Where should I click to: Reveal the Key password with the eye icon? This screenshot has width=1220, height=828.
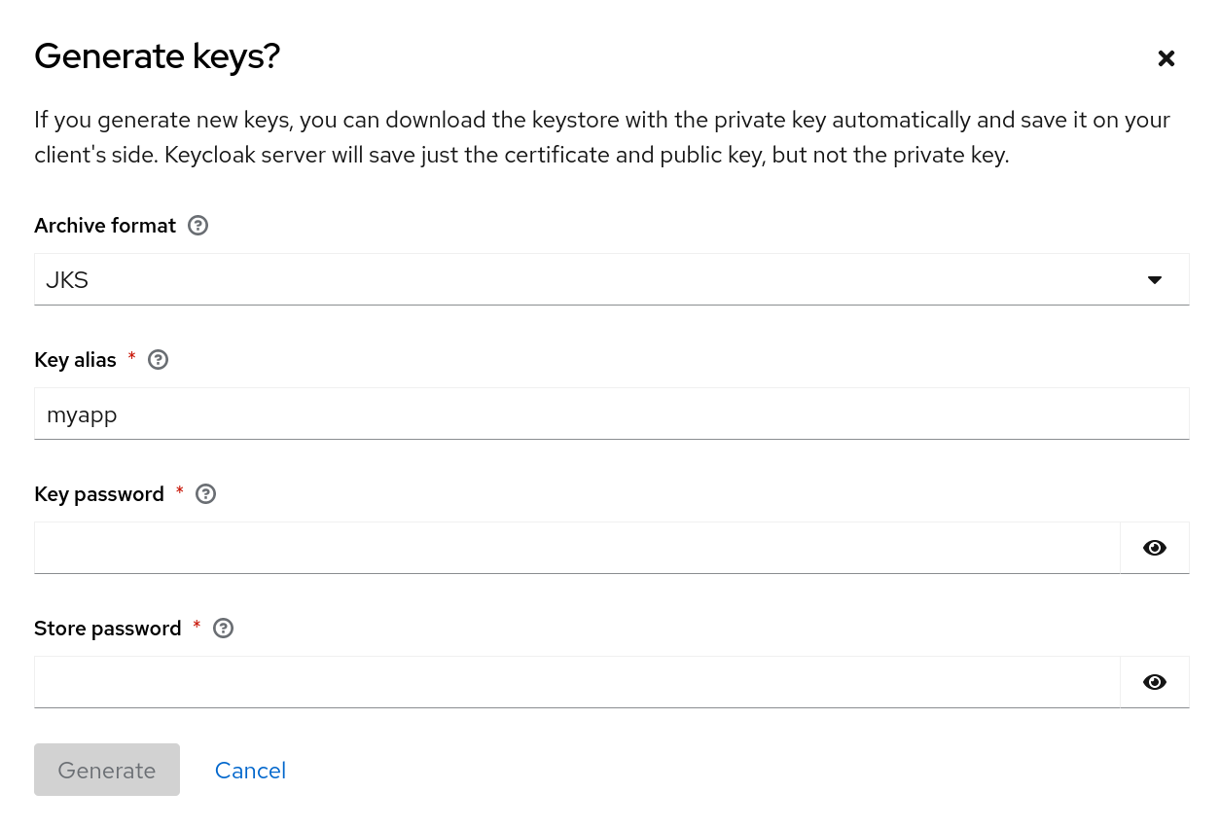tap(1154, 548)
